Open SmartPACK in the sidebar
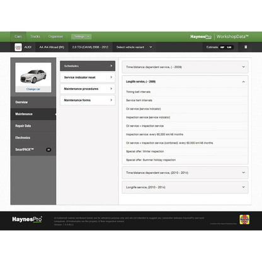262x262 pixels. pyautogui.click(x=33, y=149)
